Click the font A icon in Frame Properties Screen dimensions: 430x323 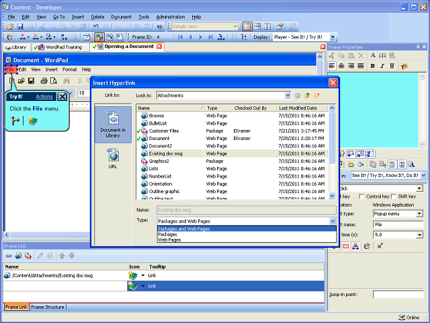373,55
